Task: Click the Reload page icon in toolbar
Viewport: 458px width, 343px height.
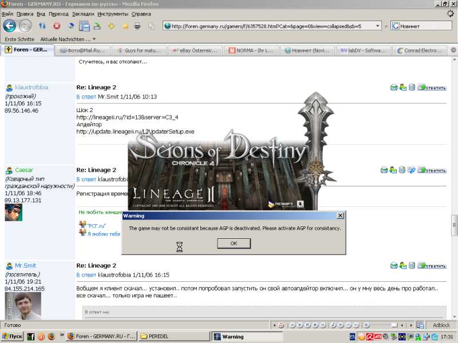Action: click(x=42, y=26)
